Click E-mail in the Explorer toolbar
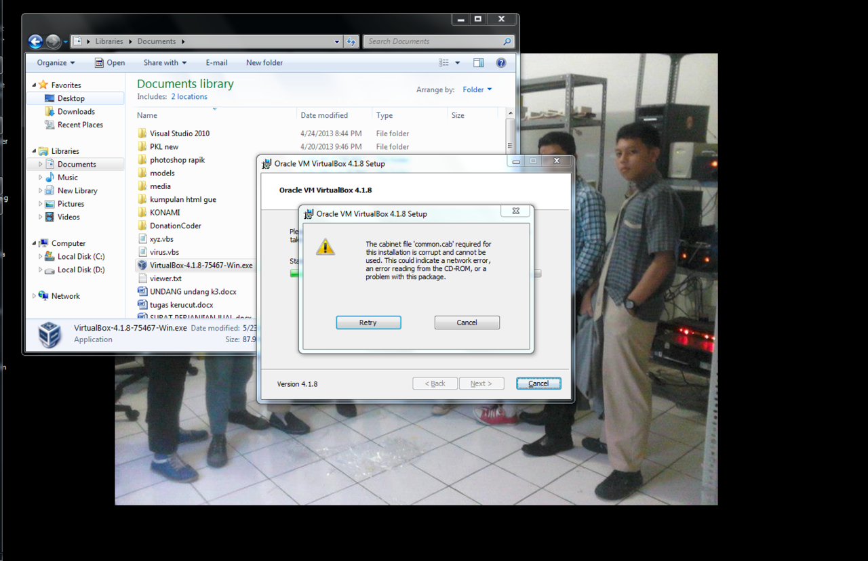Viewport: 868px width, 561px height. 216,62
